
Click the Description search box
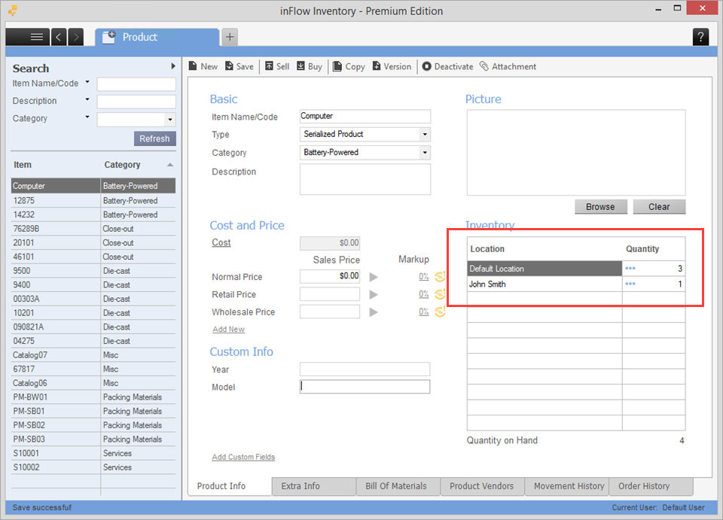136,102
